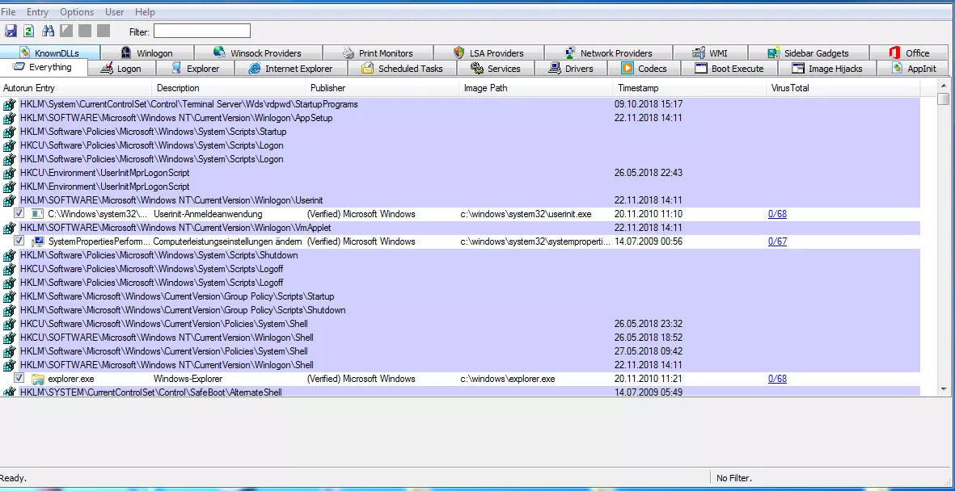Uncheck the Userinit-Anmeldeanwendung entry checkbox
Screen dimensions: 955x491
[19, 214]
